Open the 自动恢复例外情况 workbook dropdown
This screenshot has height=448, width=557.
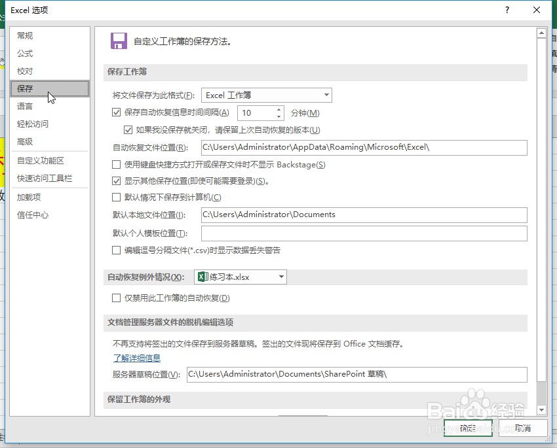tap(240, 277)
